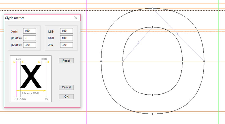Pick the rightmost node of the outer contour

point(204,61)
